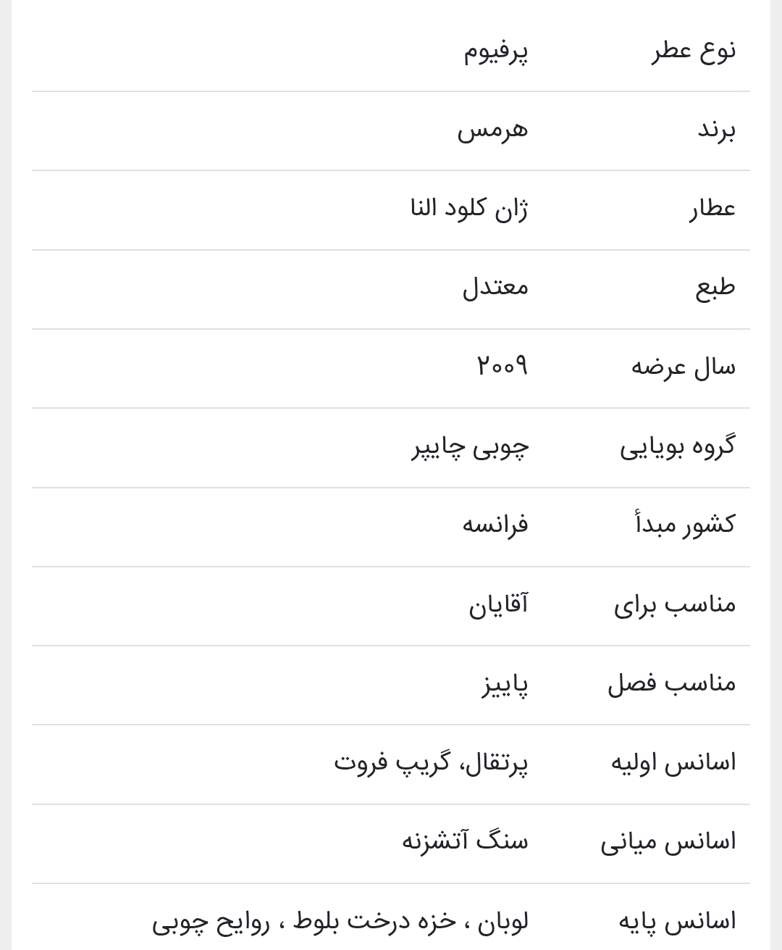This screenshot has height=950, width=782.
Task: Open perfumer name 'ژان کلود النا'
Action: (x=469, y=209)
